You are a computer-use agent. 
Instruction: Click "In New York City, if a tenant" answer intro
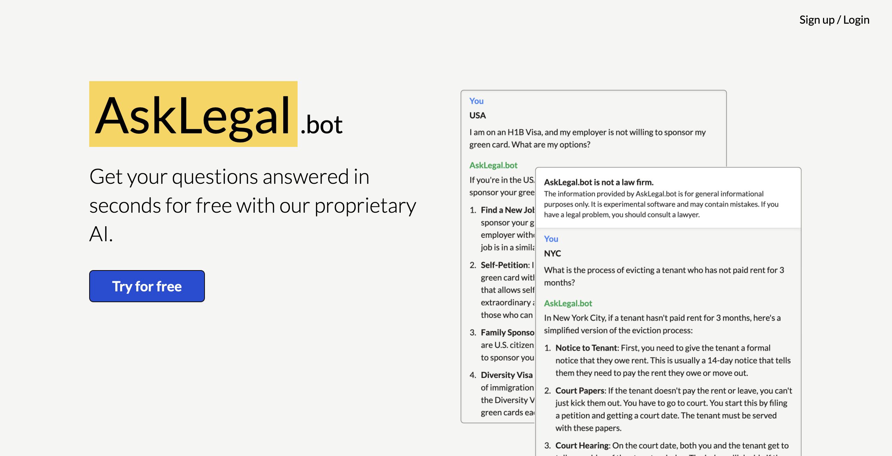pyautogui.click(x=662, y=324)
